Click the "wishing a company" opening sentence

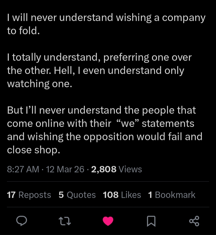(x=106, y=18)
